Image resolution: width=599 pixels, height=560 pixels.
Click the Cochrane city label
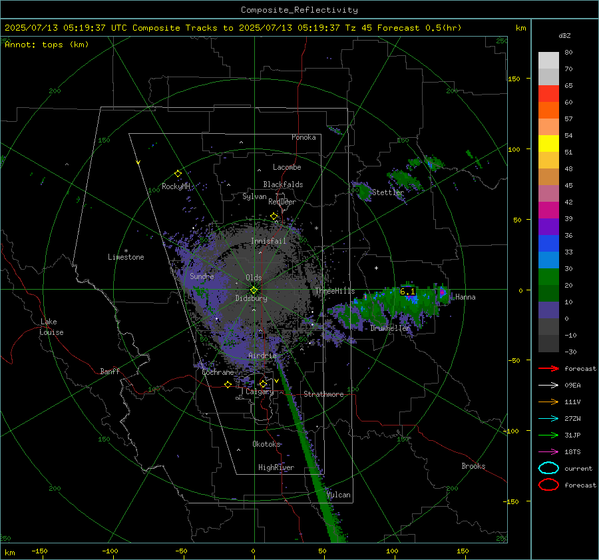tap(218, 372)
